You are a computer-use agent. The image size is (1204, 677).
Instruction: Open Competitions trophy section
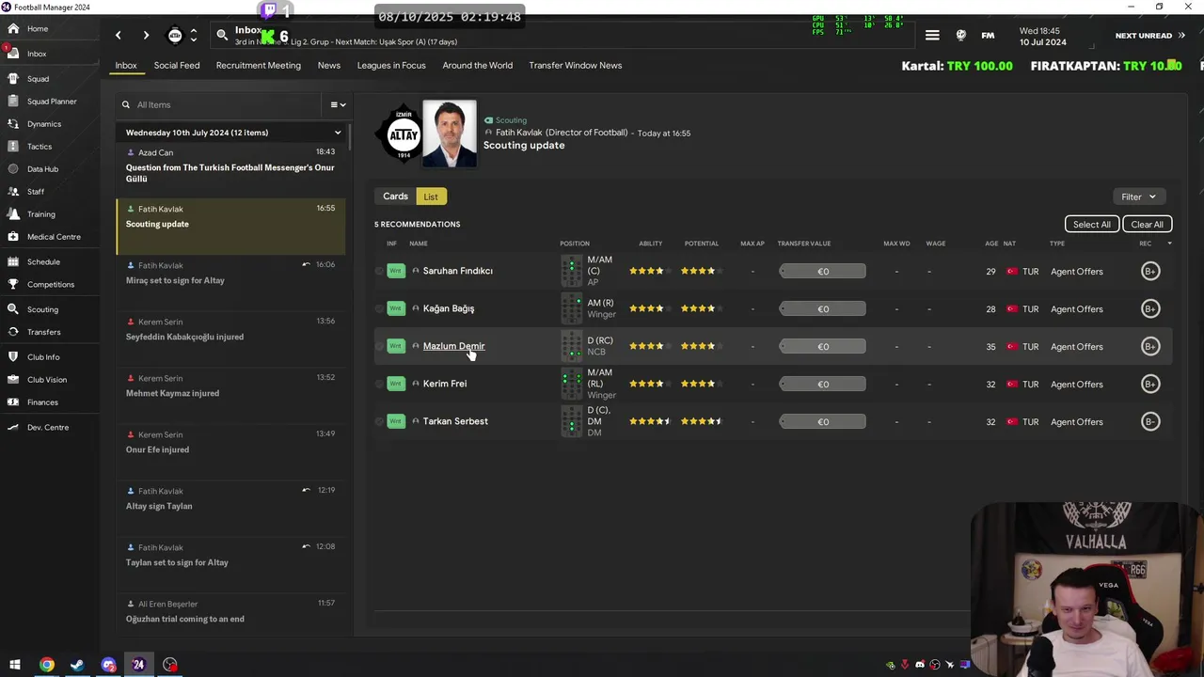50,285
